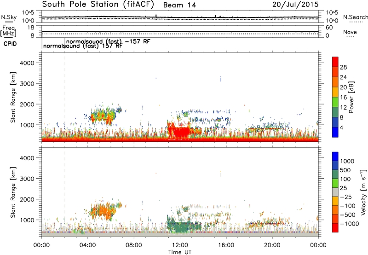Click the "Velocity [m s-1]" color bar title

(x=363, y=192)
